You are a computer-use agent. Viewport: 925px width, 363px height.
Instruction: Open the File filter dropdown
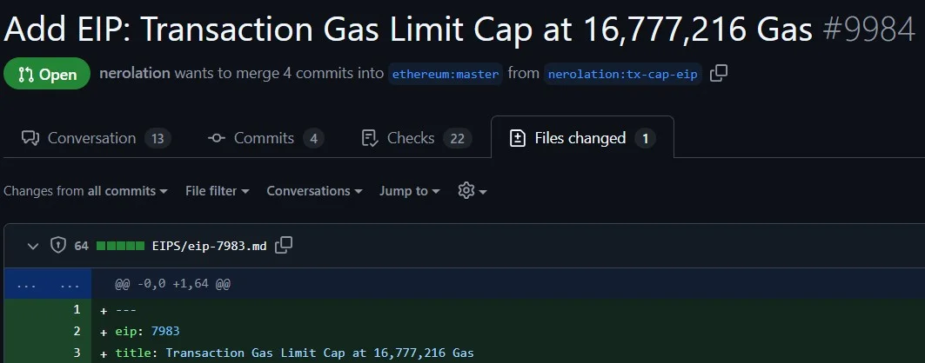point(217,191)
